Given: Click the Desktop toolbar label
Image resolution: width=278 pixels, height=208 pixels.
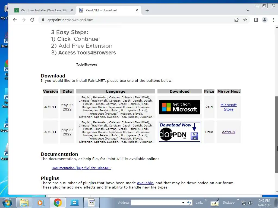Looking at the screenshot, I should (x=229, y=203).
